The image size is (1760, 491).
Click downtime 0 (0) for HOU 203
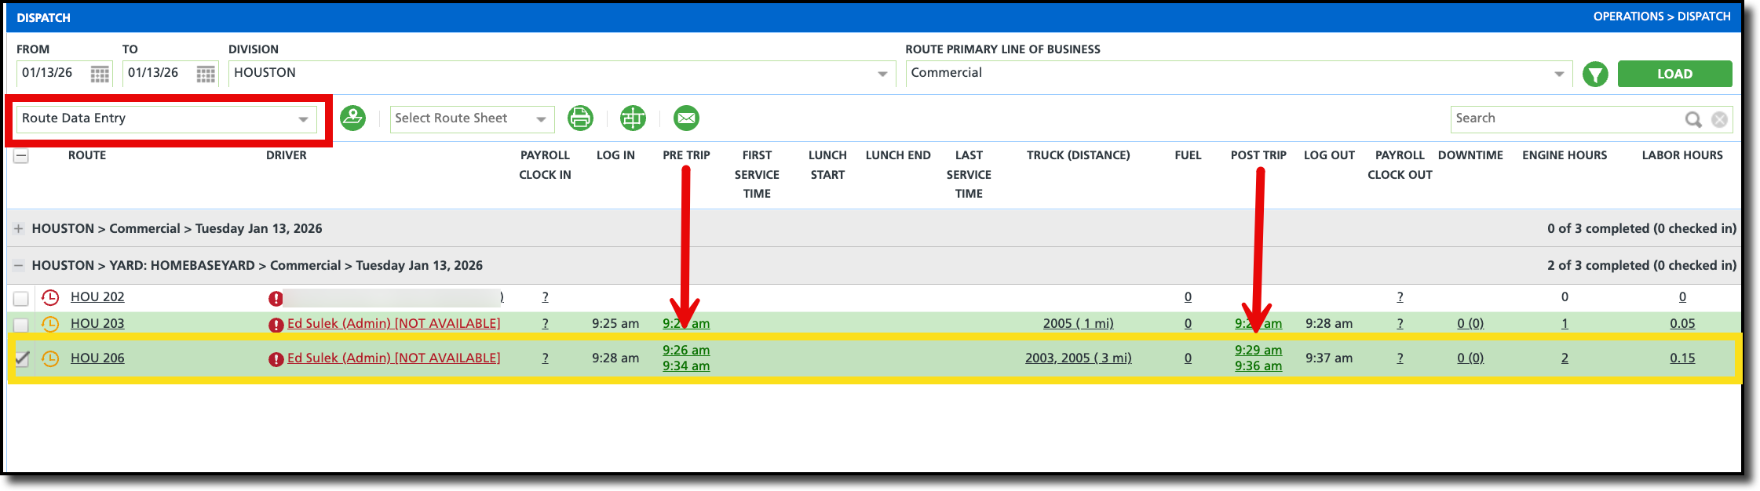[x=1470, y=323]
